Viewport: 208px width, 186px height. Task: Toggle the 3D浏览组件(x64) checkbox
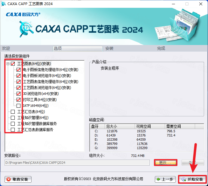click(19, 94)
